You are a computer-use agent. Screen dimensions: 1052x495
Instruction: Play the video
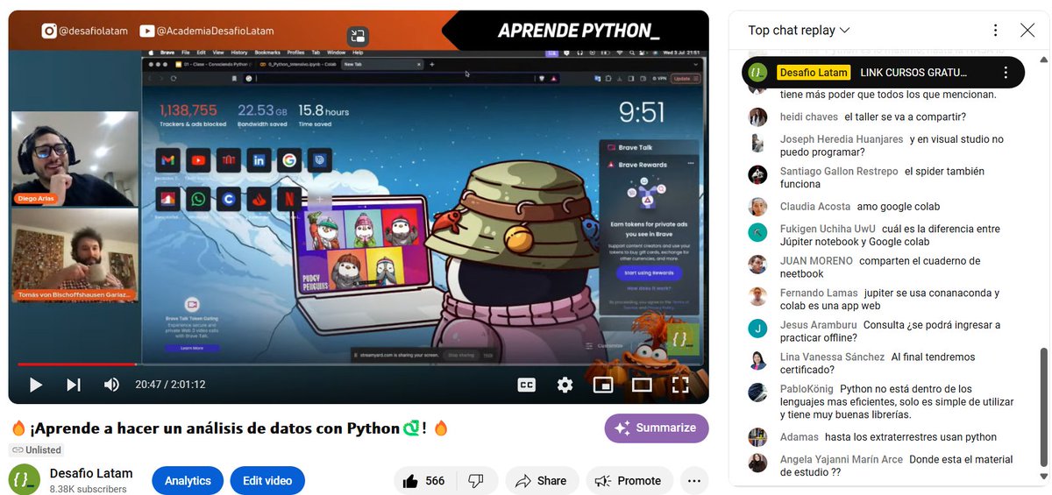36,385
